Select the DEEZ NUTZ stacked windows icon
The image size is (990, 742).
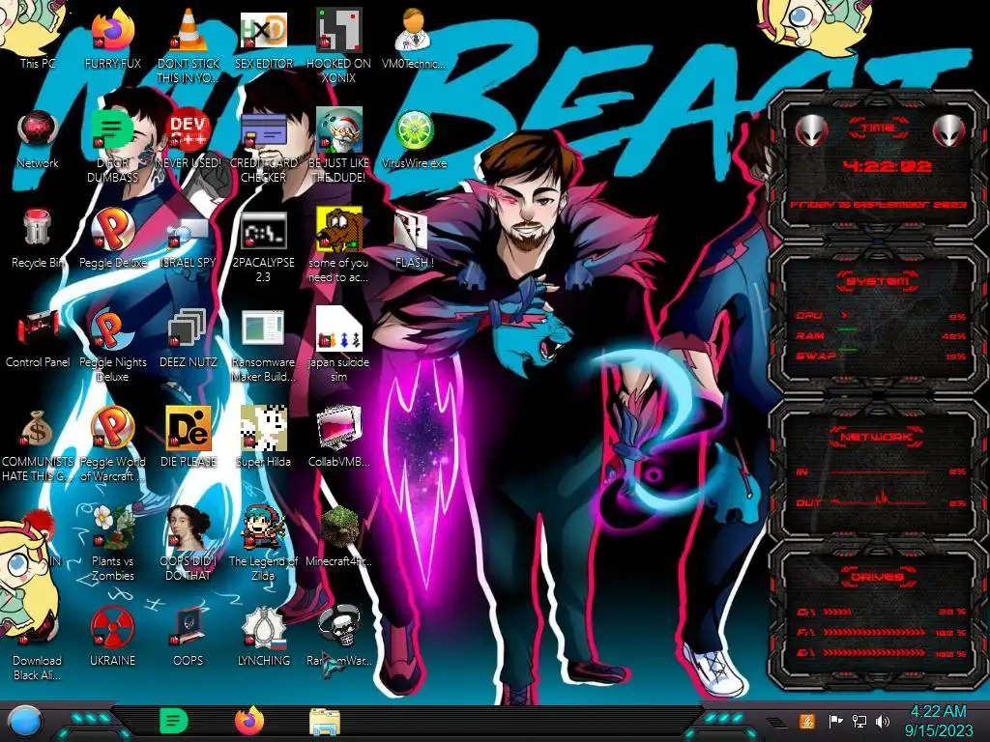(x=189, y=338)
